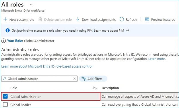This screenshot has height=108, width=179.
Task: Click the Preview features icon
Action: tap(147, 19)
